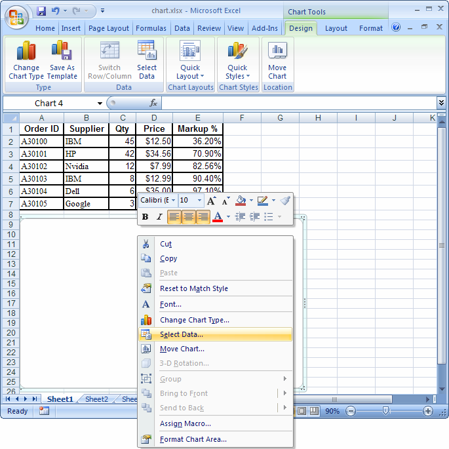The image size is (449, 449).
Task: Undo the last action
Action: click(x=55, y=11)
